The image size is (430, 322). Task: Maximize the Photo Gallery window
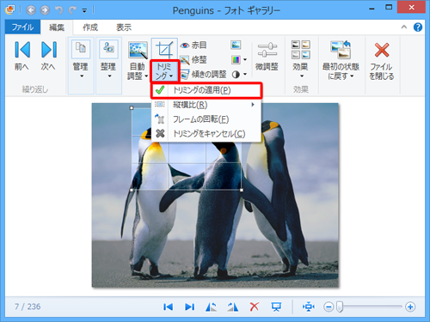(x=389, y=8)
